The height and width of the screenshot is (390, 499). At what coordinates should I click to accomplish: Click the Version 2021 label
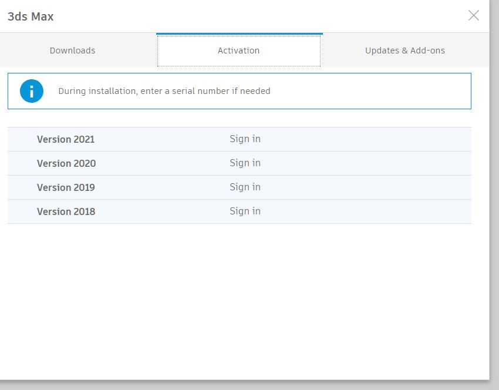pos(66,139)
